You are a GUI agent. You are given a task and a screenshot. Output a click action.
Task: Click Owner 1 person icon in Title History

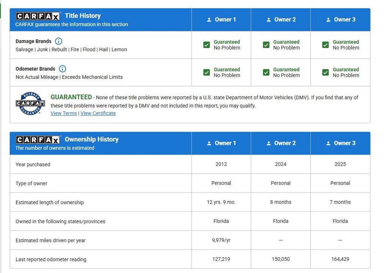[x=209, y=20]
